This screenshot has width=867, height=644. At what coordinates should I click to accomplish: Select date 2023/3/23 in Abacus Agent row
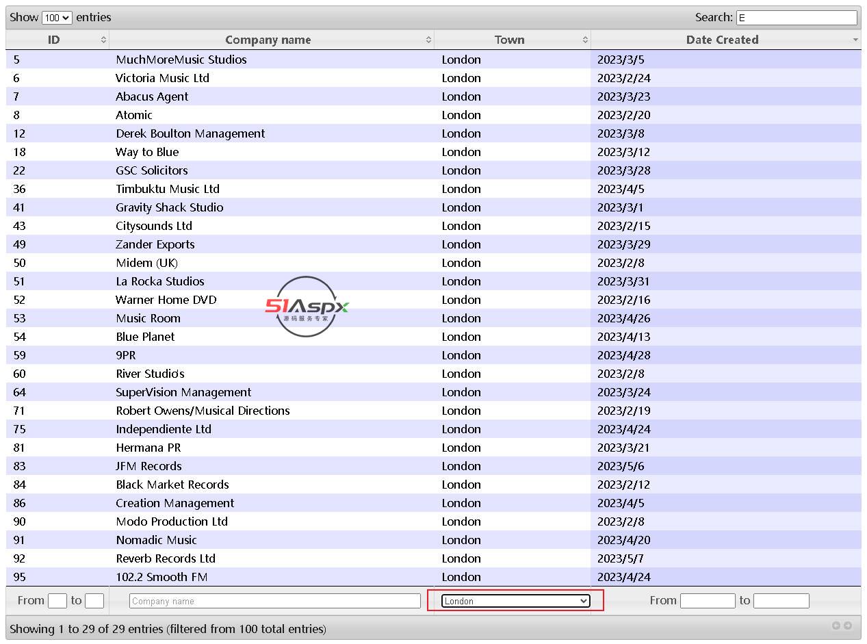pos(624,96)
